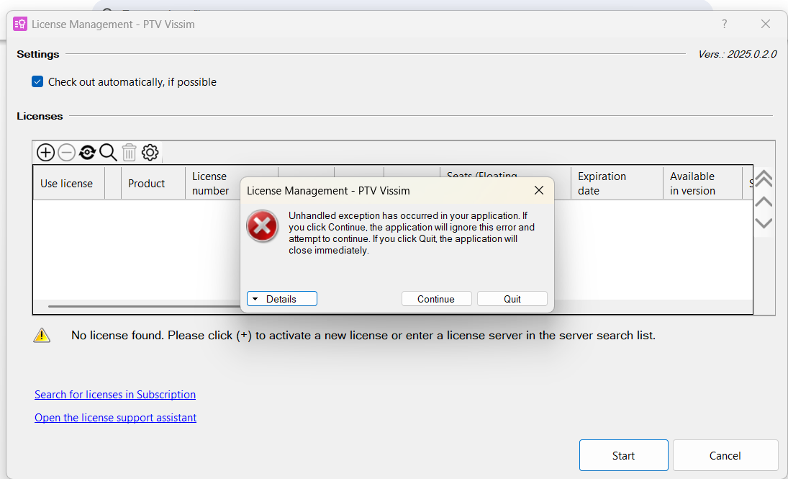Click the help question mark in title bar

[x=725, y=24]
